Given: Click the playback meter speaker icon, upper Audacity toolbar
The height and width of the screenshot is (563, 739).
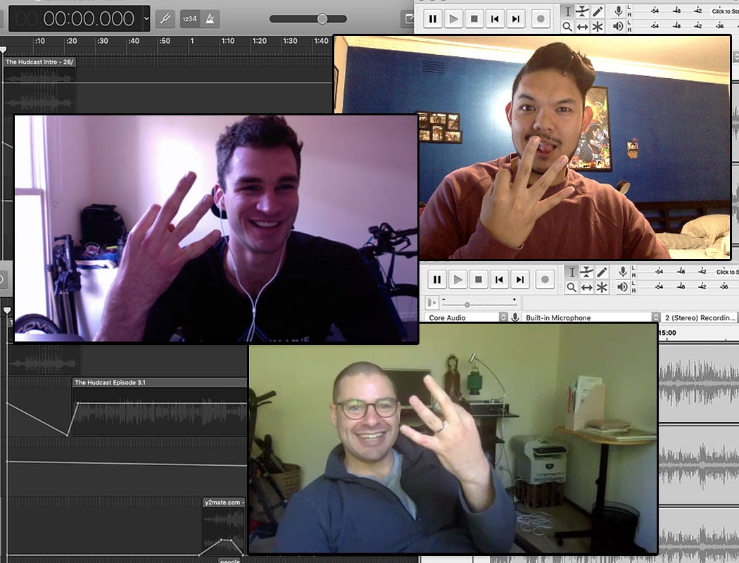Looking at the screenshot, I should [x=618, y=26].
